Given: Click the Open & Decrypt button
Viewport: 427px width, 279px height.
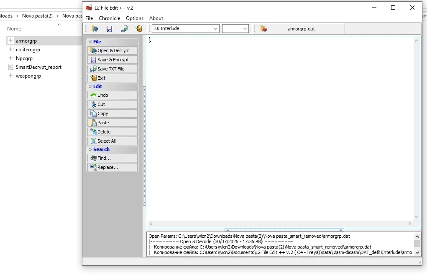Looking at the screenshot, I should coord(113,50).
